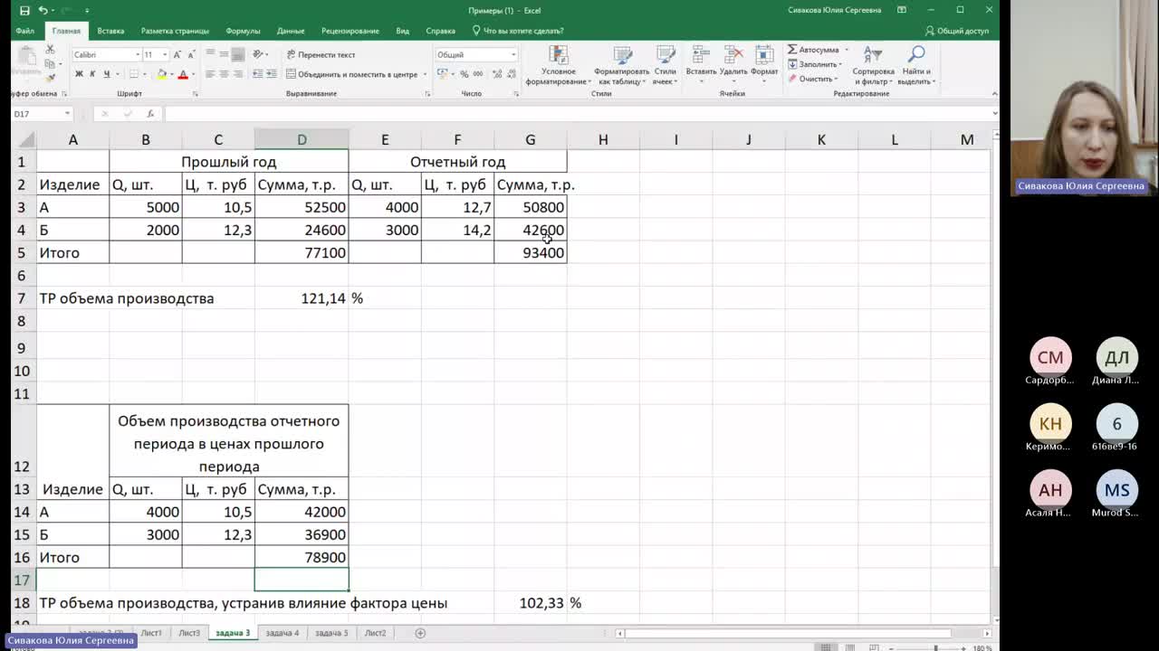The width and height of the screenshot is (1159, 651).
Task: Switch to the Рецензирование tab
Action: tap(350, 31)
